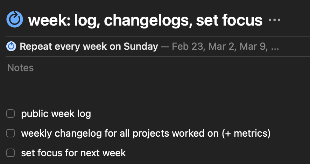Click the 'public week log' checklist text
Viewport: 310px width, 164px height.
56,114
